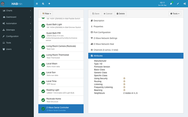Expand the Channels section
The width and height of the screenshot is (188, 117).
136,50
